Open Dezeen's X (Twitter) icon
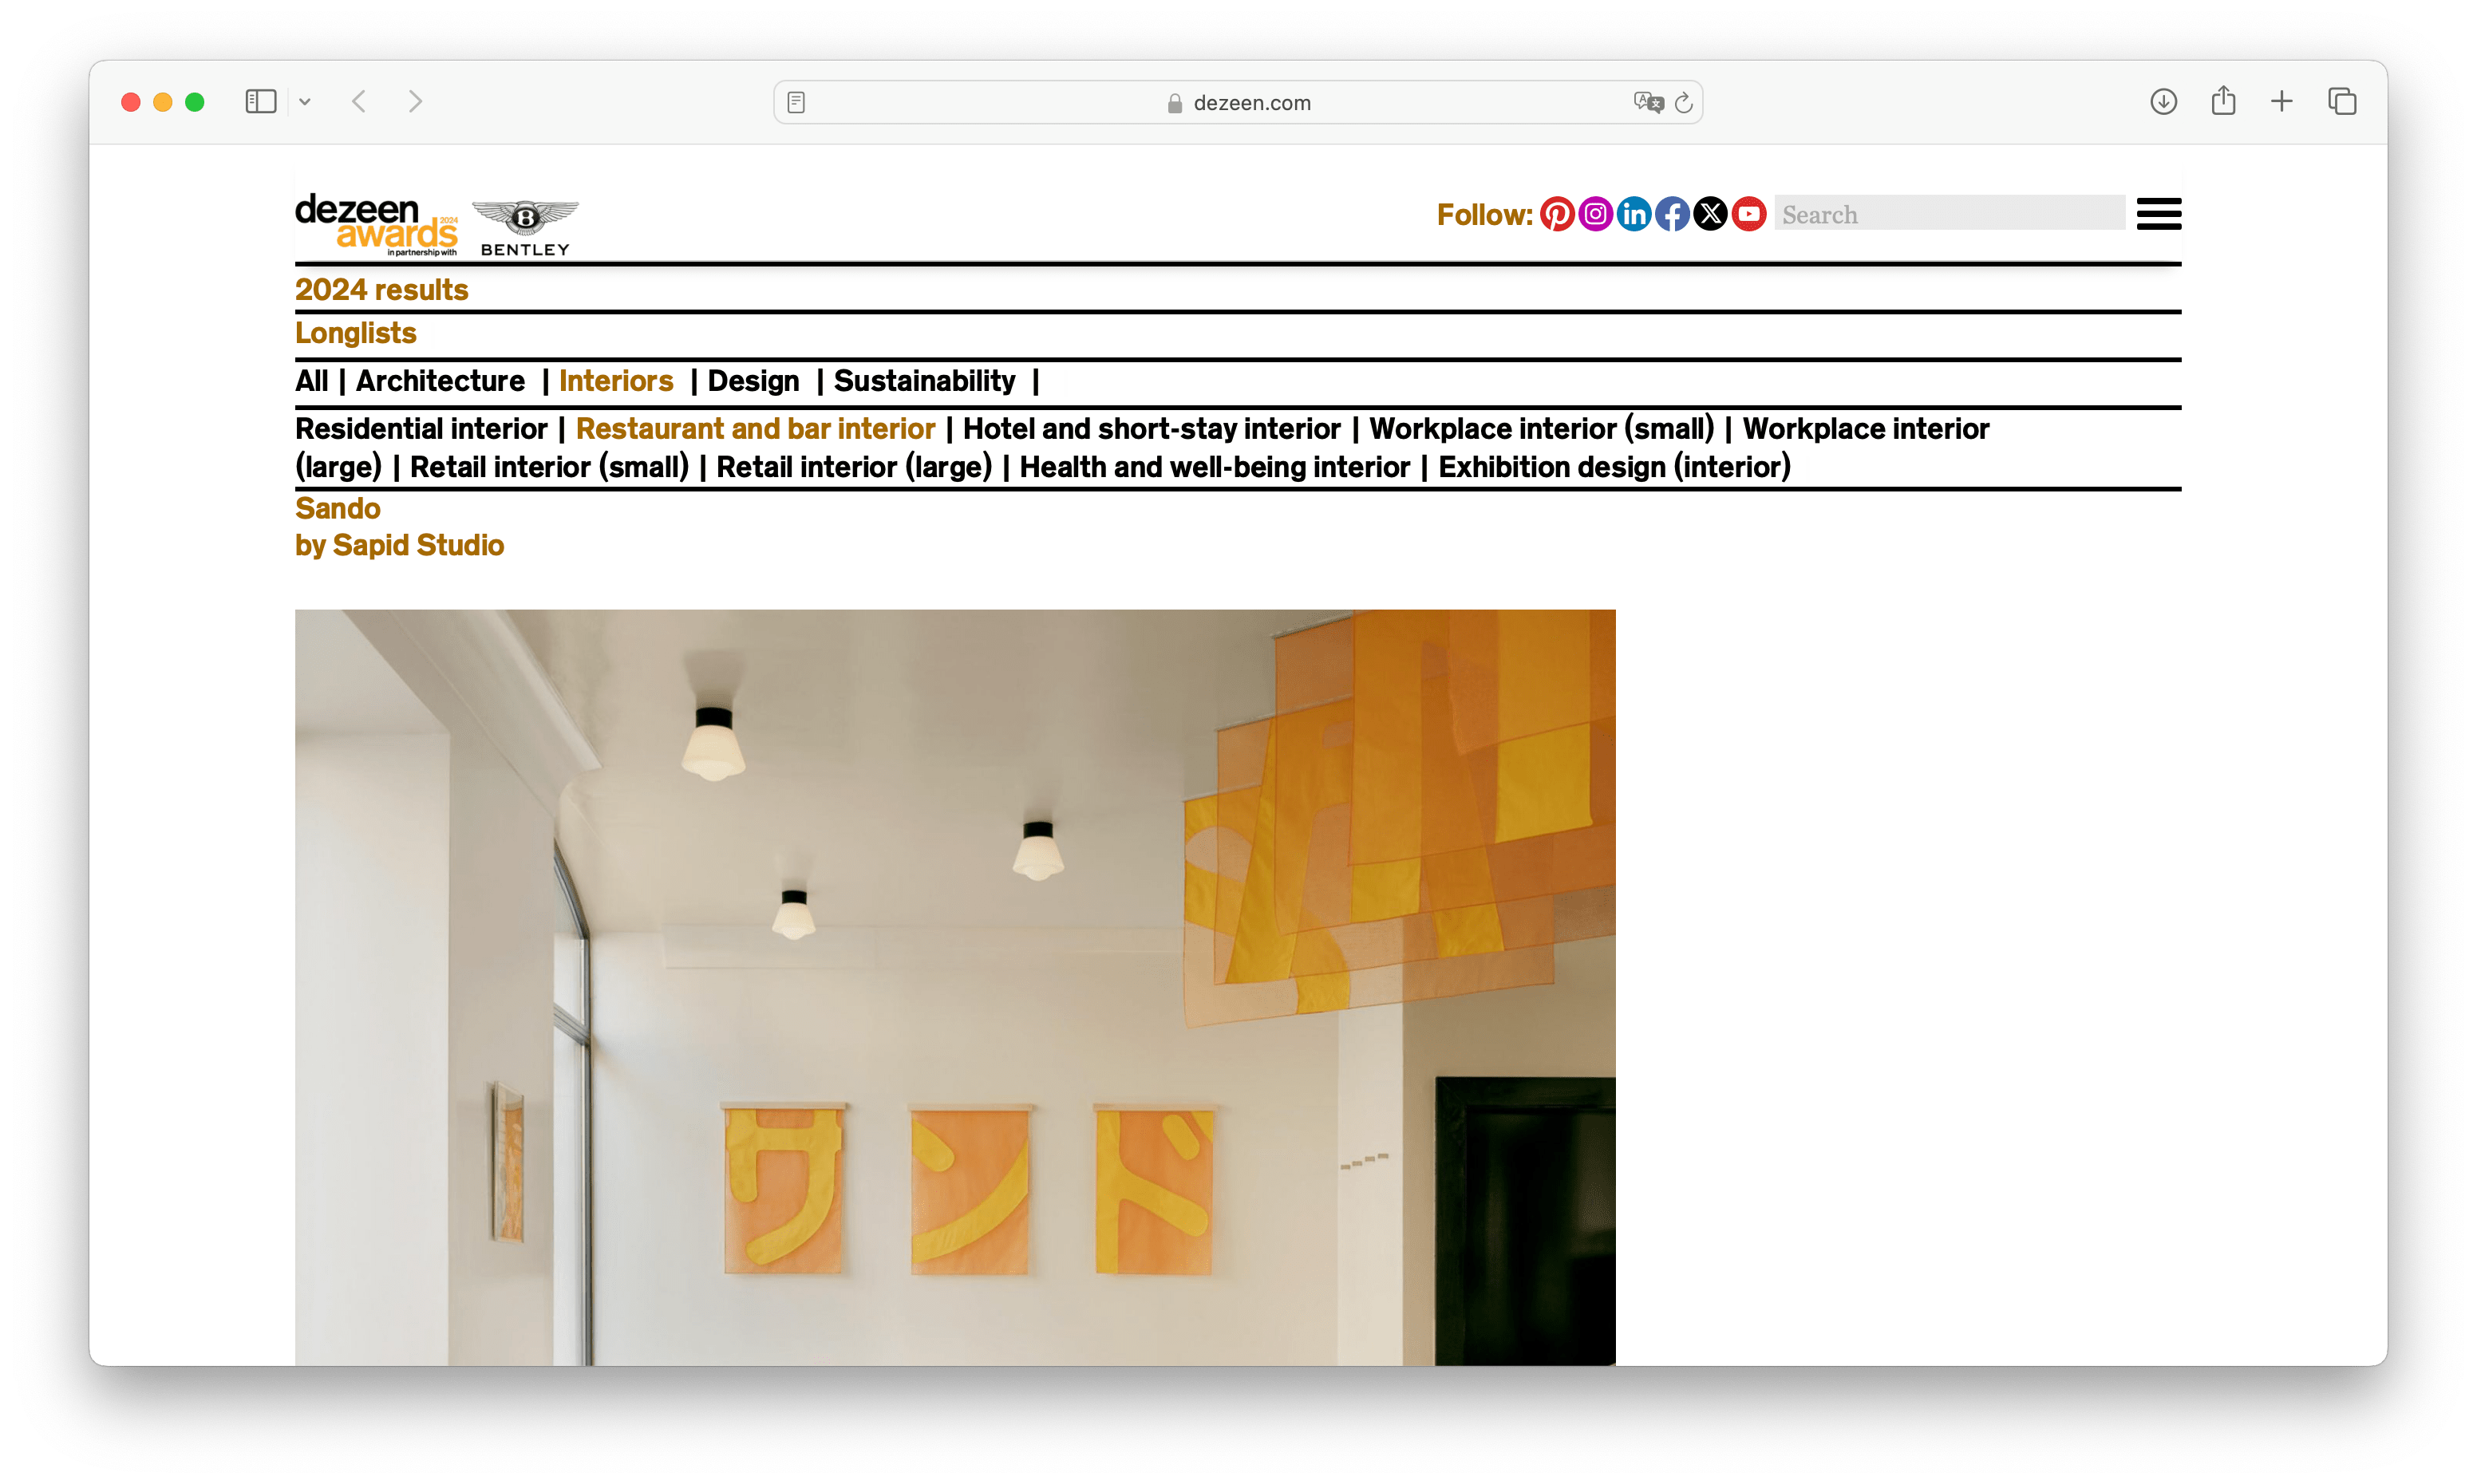Viewport: 2477px width, 1484px height. tap(1710, 214)
